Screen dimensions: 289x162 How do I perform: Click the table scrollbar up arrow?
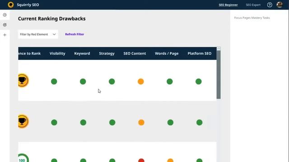[x=219, y=49]
